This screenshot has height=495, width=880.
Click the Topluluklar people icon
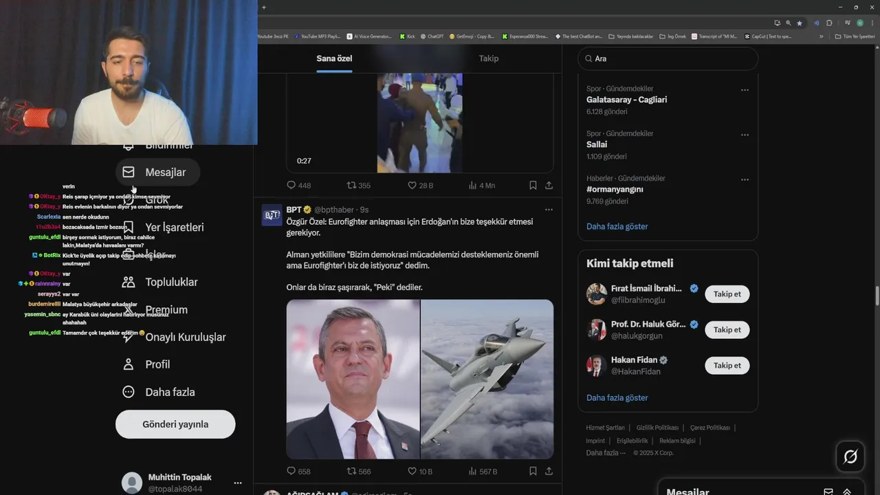click(129, 282)
